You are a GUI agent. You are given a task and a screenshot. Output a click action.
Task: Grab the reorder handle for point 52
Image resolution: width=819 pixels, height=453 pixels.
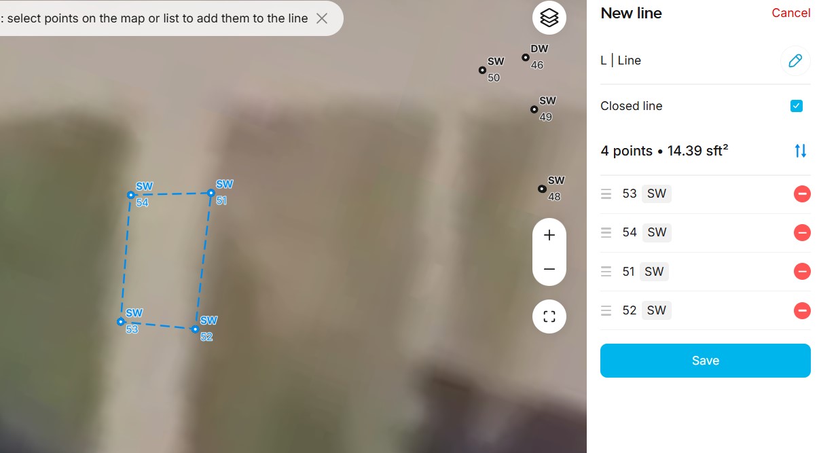[x=606, y=310]
